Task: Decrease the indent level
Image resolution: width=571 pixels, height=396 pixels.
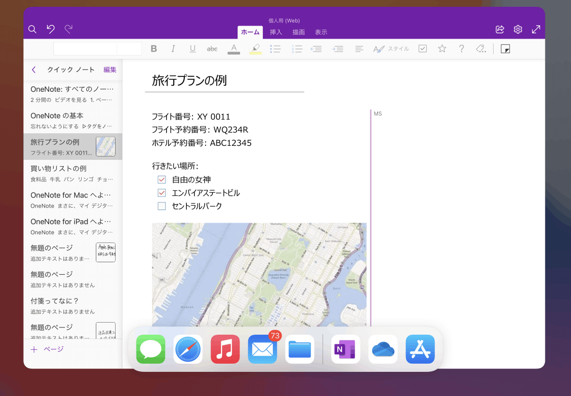Action: pyautogui.click(x=316, y=49)
